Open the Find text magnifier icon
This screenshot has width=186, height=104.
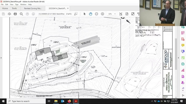[x=21, y=14]
